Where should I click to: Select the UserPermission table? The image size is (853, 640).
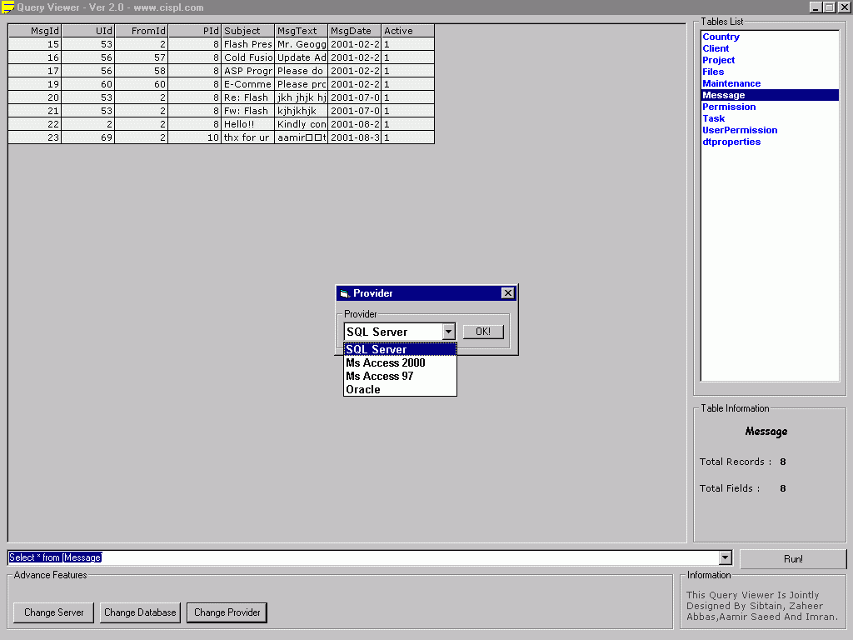[x=740, y=130]
